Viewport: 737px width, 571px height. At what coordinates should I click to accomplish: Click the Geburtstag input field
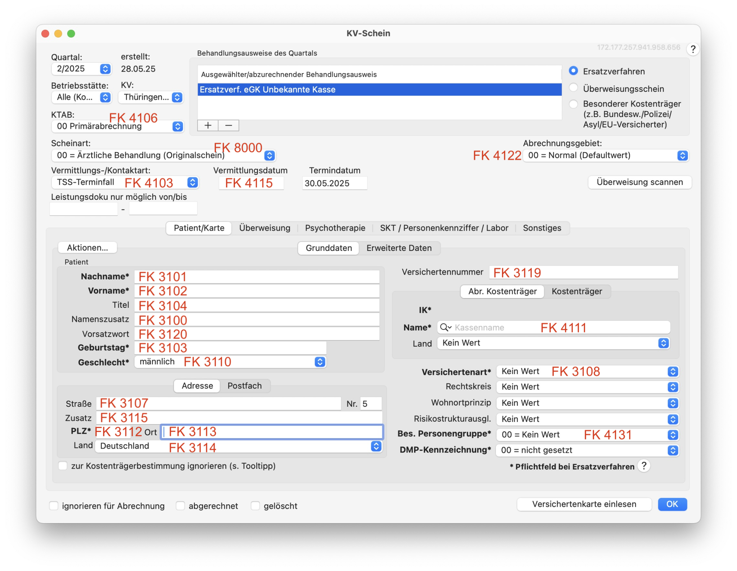pyautogui.click(x=230, y=348)
